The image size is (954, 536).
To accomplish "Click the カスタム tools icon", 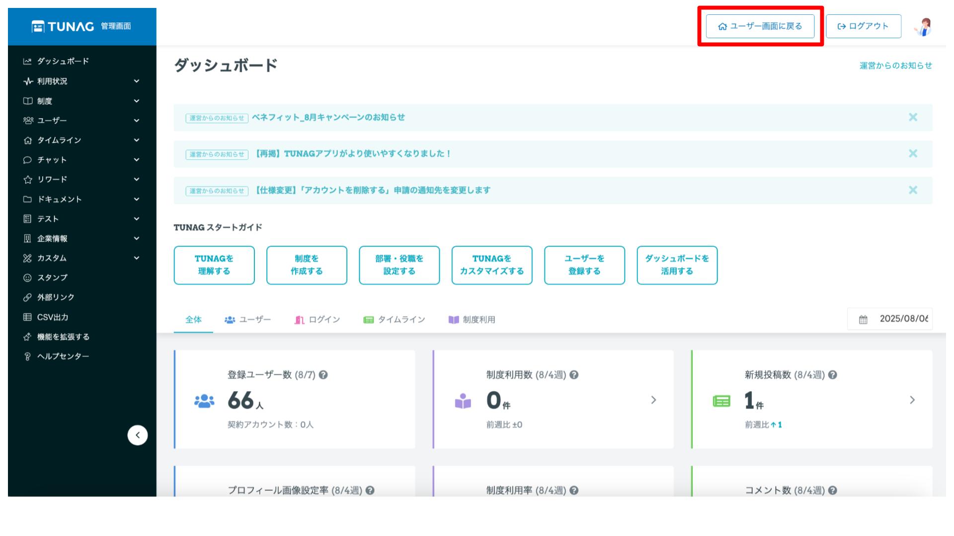I will pyautogui.click(x=27, y=258).
